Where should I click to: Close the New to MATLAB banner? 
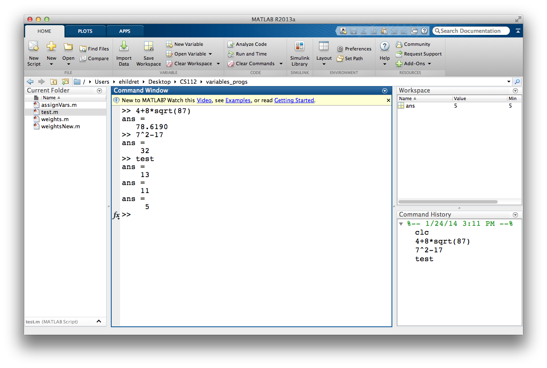(x=389, y=101)
